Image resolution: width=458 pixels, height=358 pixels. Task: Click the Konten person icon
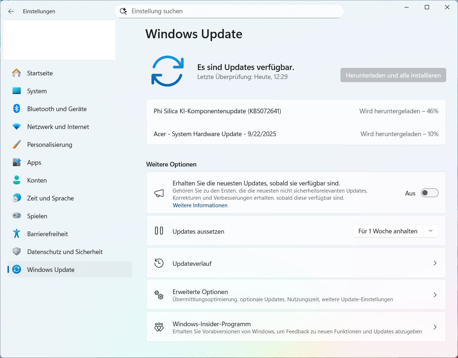16,180
